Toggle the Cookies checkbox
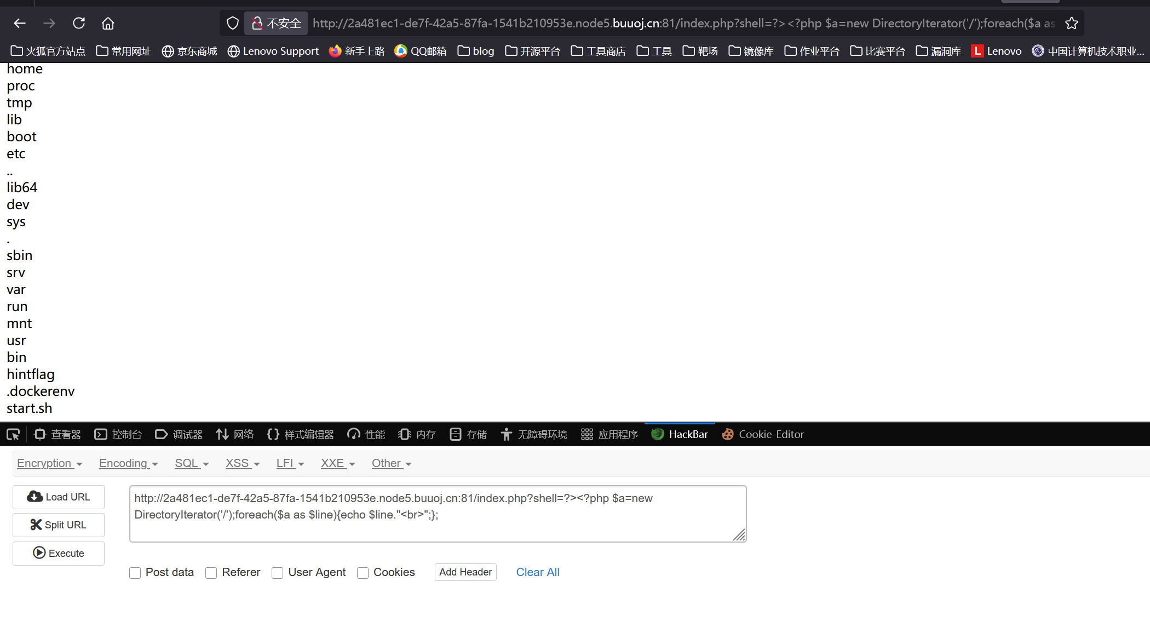Viewport: 1150px width, 622px height. coord(363,573)
